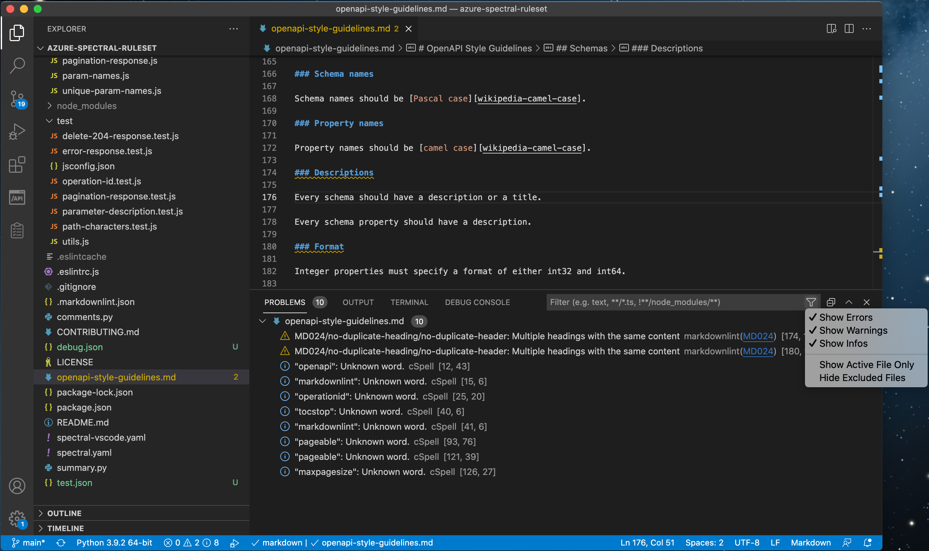Screen dimensions: 929x551
Task: Open notifications bell in status bar
Action: pos(867,542)
